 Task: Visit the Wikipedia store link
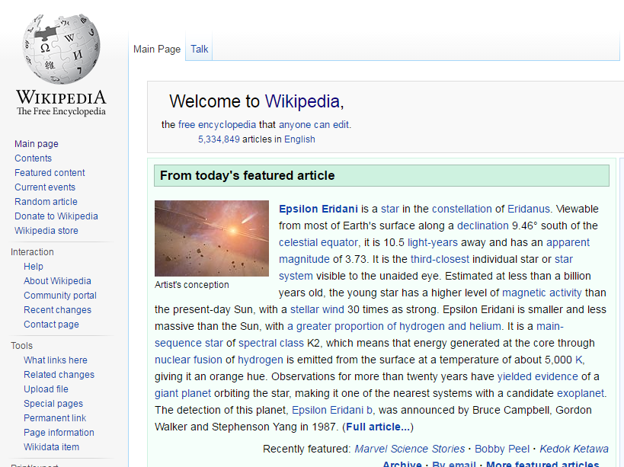[x=46, y=231]
